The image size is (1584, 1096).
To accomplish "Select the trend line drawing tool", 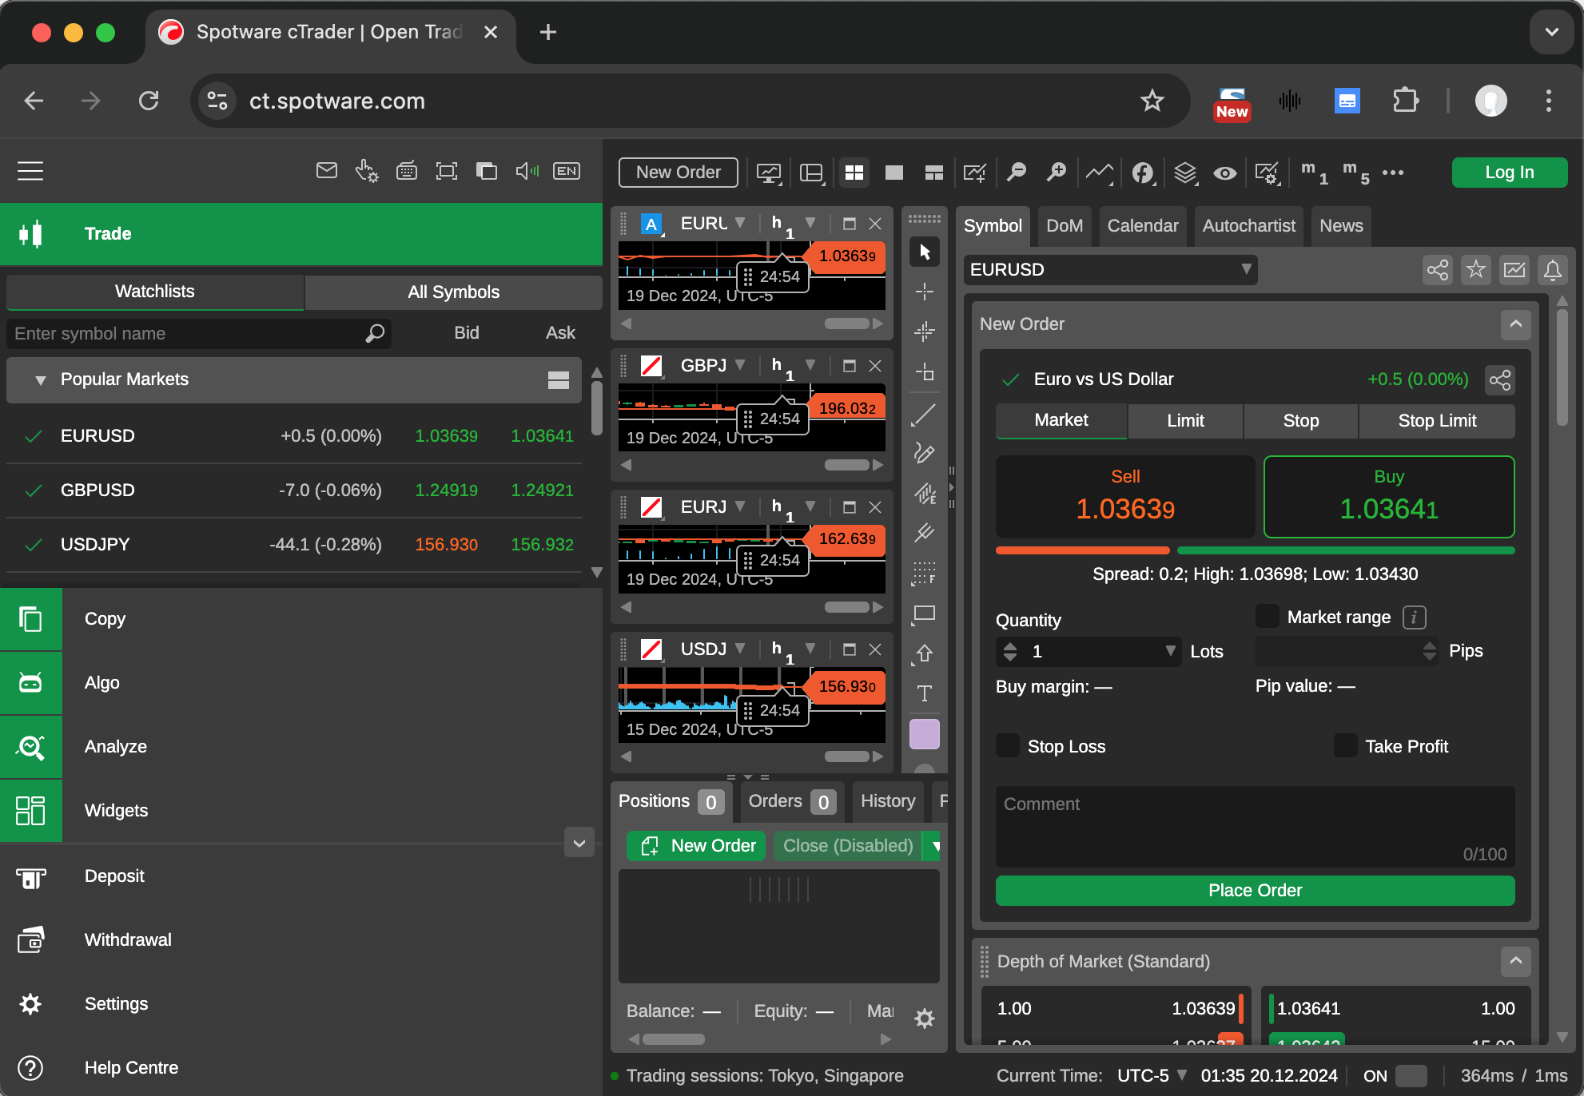I will [x=925, y=415].
